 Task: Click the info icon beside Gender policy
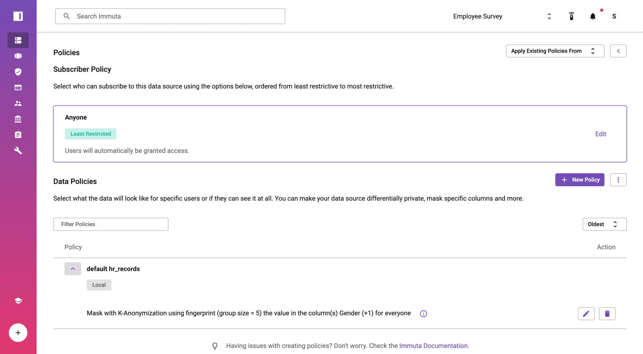pyautogui.click(x=423, y=313)
